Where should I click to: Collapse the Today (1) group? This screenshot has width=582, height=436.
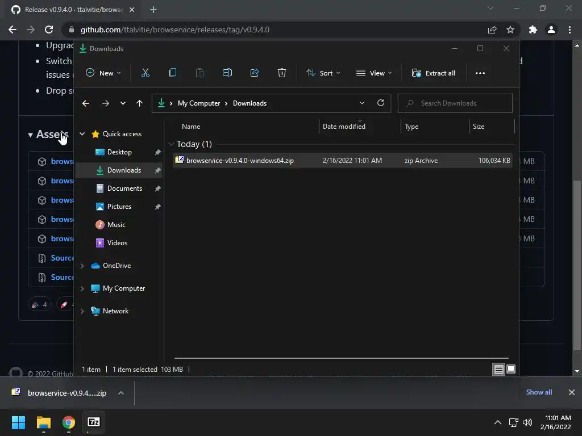point(171,144)
